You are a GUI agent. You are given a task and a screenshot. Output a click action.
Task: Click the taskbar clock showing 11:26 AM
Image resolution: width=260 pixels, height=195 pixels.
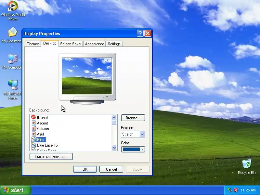coord(248,190)
